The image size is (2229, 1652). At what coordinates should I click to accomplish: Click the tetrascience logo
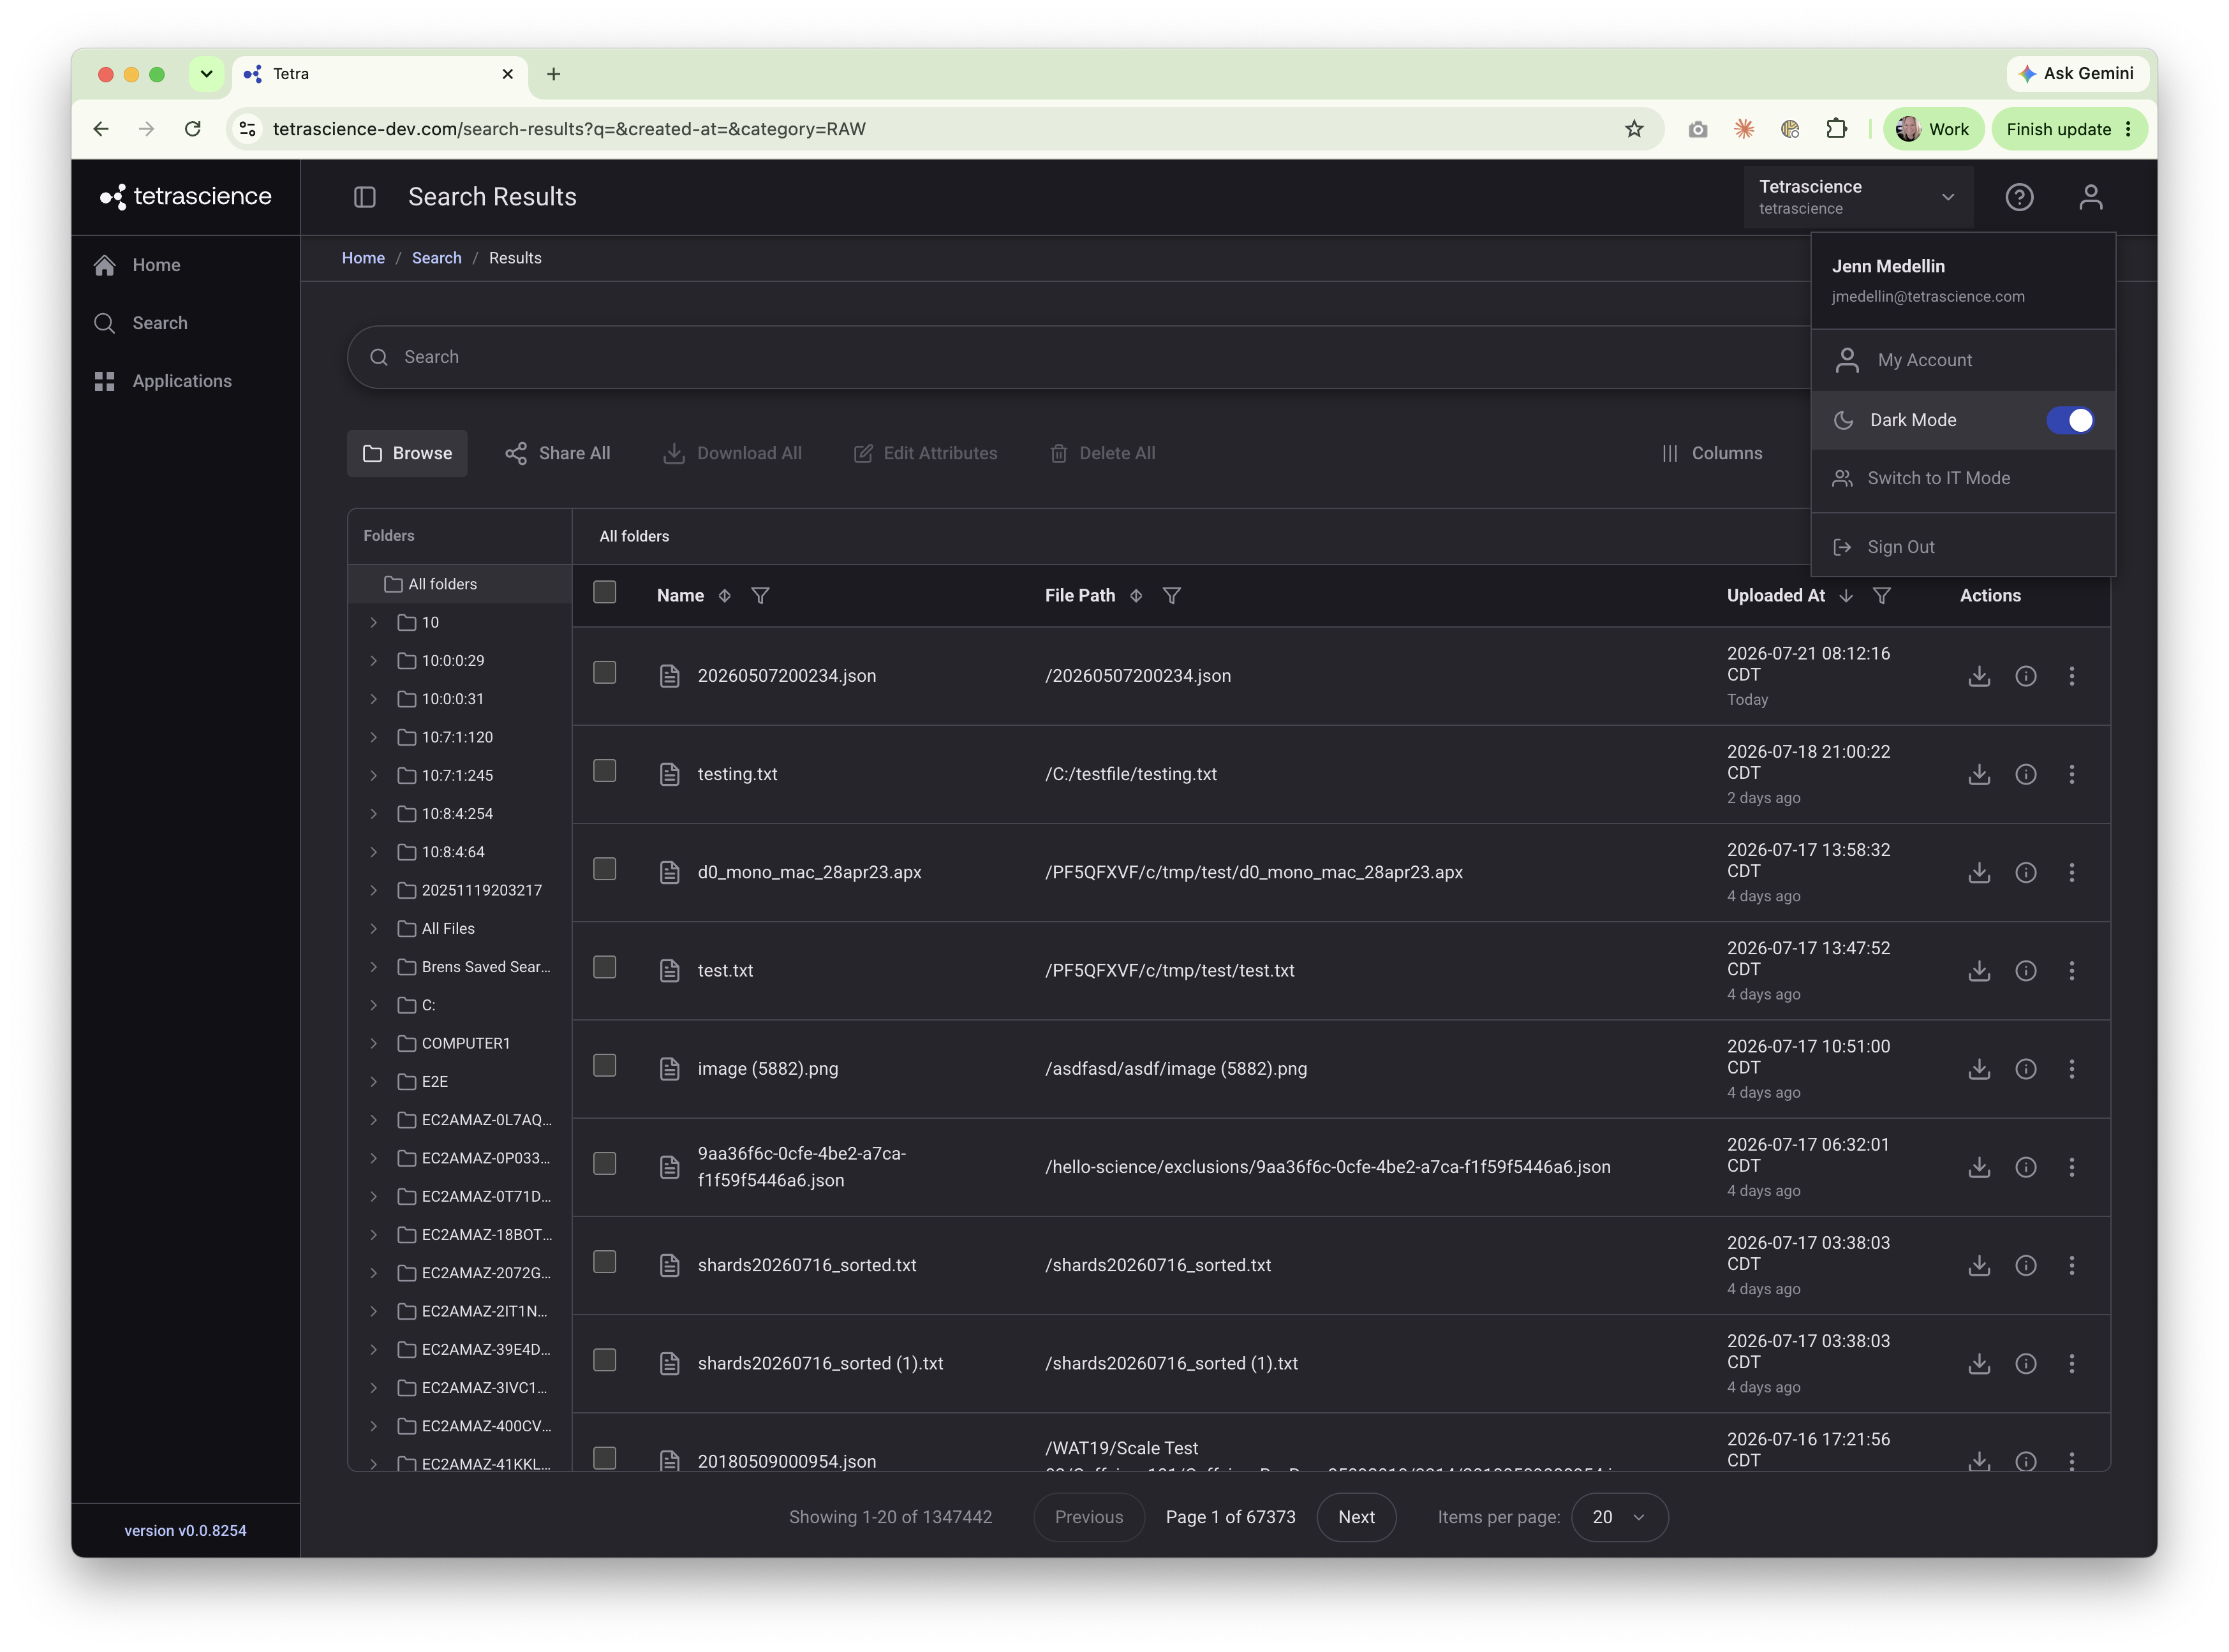tap(185, 196)
